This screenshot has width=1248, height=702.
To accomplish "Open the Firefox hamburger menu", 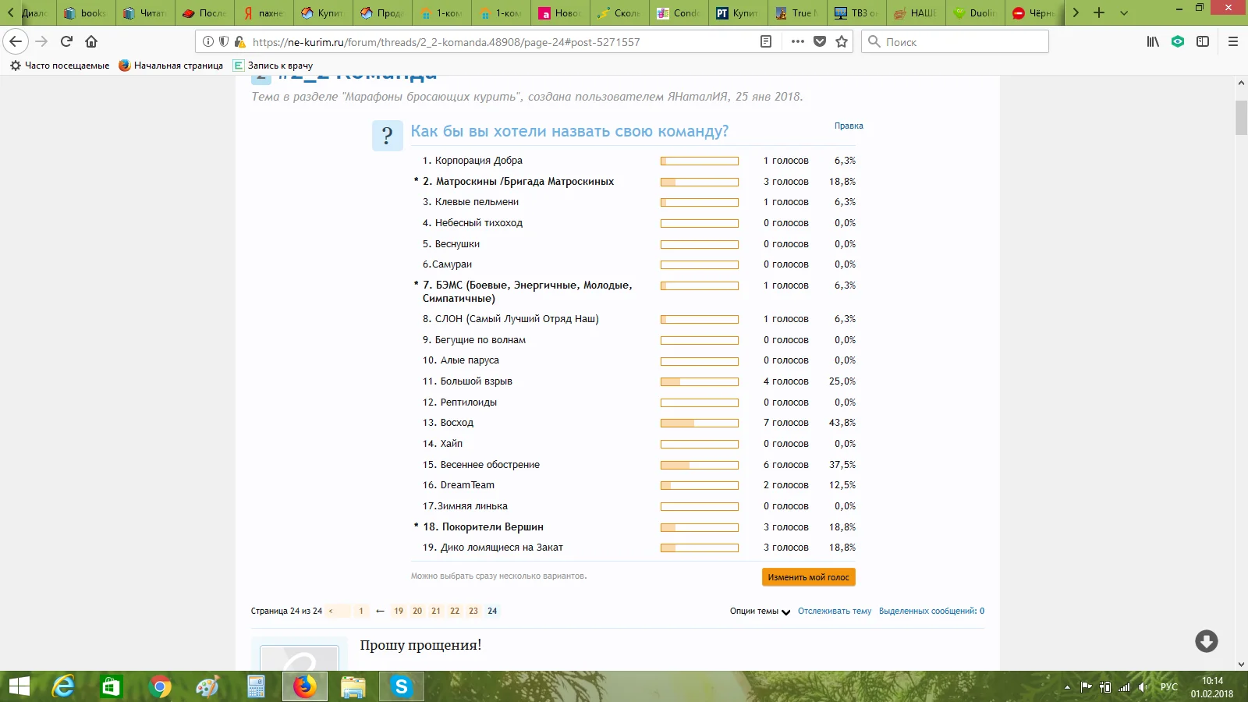I will tap(1233, 41).
